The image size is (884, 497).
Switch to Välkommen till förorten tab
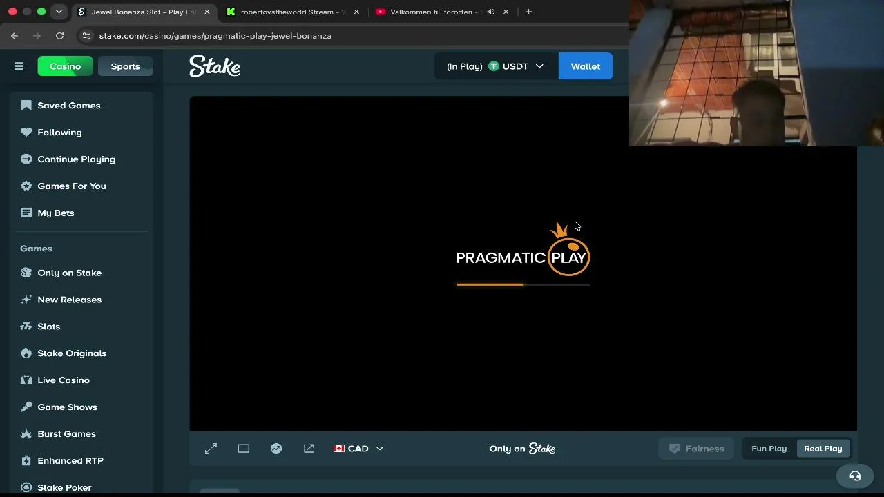442,12
